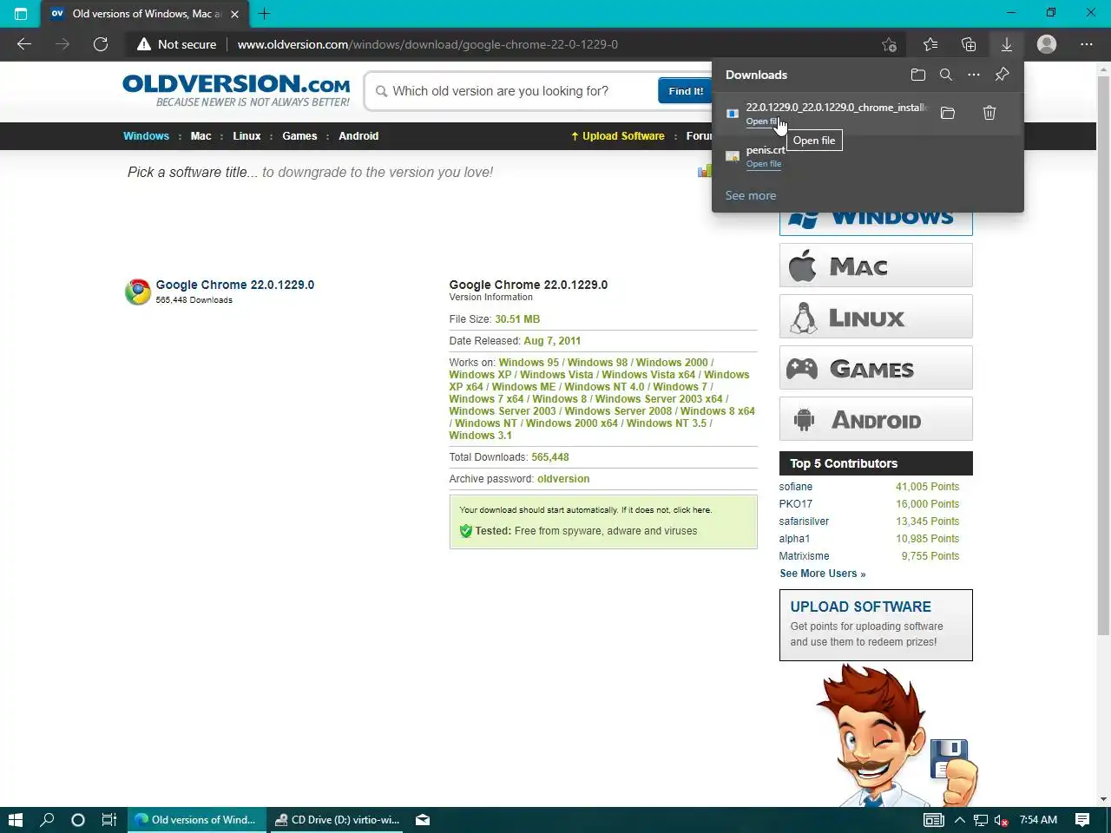The height and width of the screenshot is (833, 1111).
Task: Open contributor sofiane profile
Action: pos(796,487)
